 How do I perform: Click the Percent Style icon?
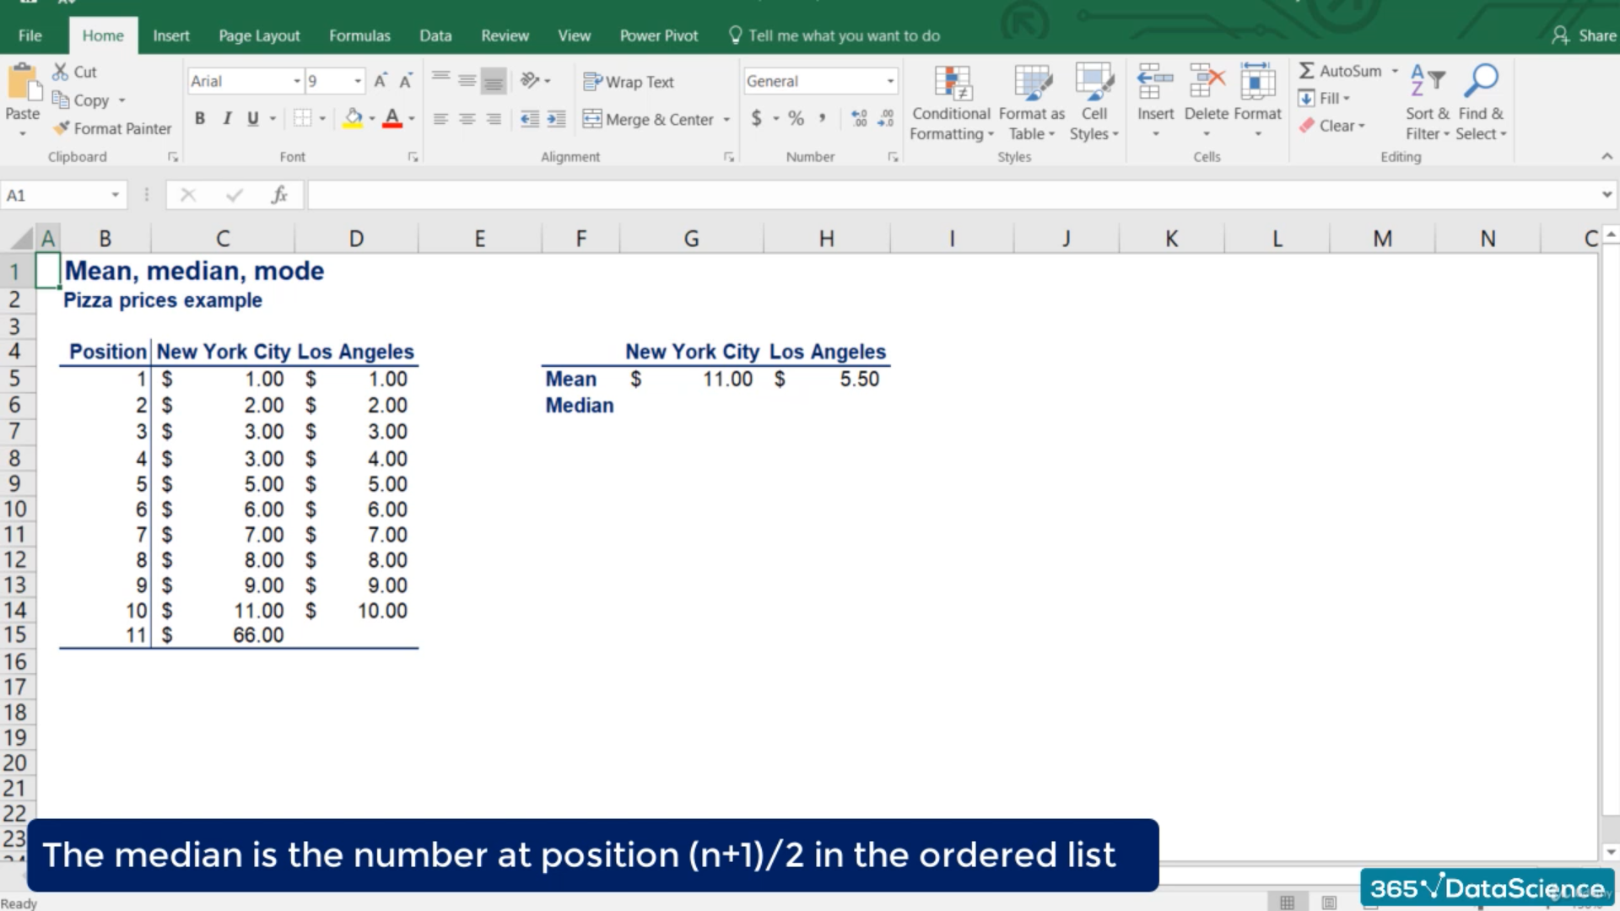796,119
